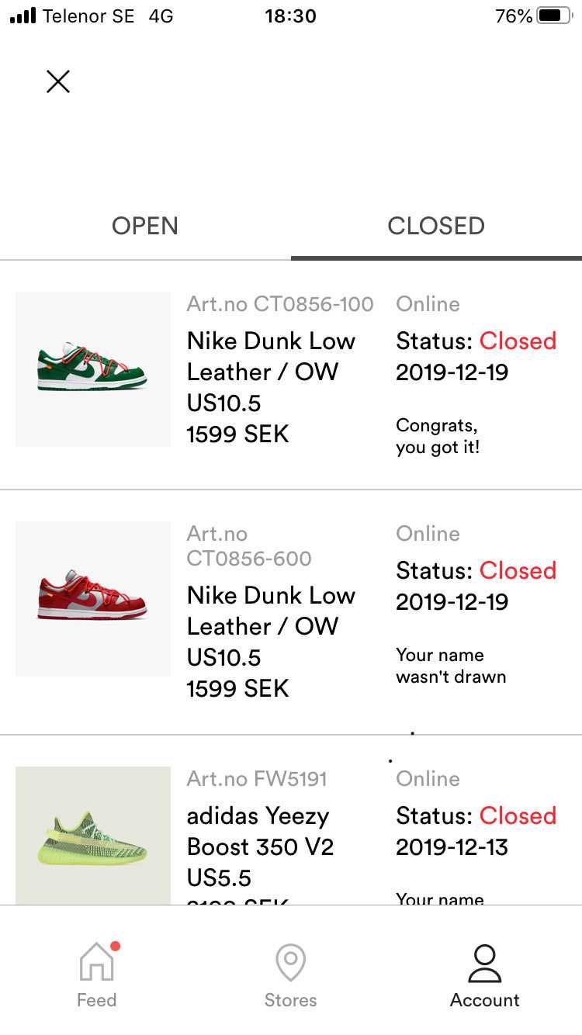This screenshot has height=1035, width=582.
Task: Open the Stores location pin icon
Action: pos(290,962)
